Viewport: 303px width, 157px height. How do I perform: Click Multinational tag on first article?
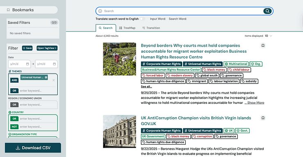tap(236, 64)
